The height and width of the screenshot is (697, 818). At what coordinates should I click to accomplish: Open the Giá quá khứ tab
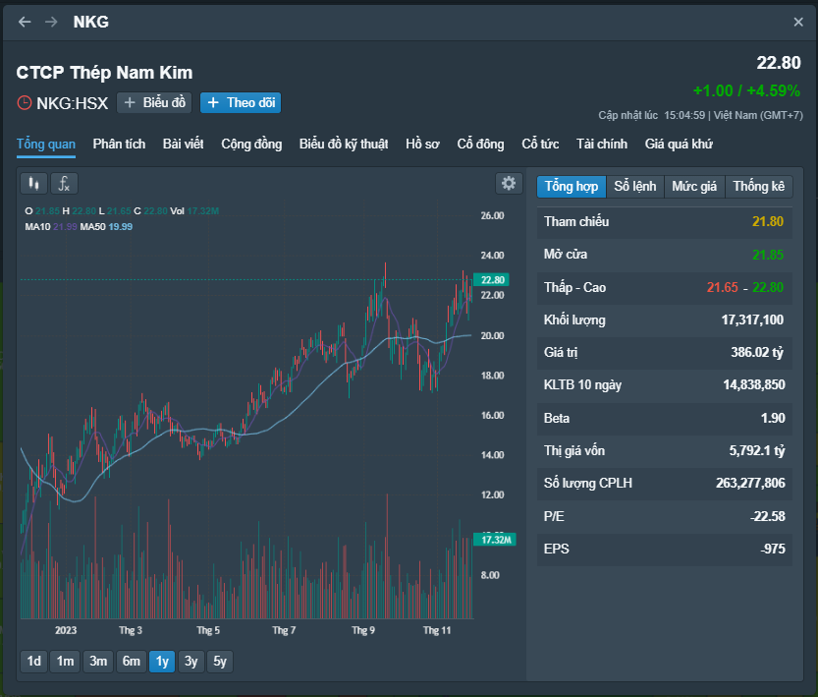tap(679, 145)
